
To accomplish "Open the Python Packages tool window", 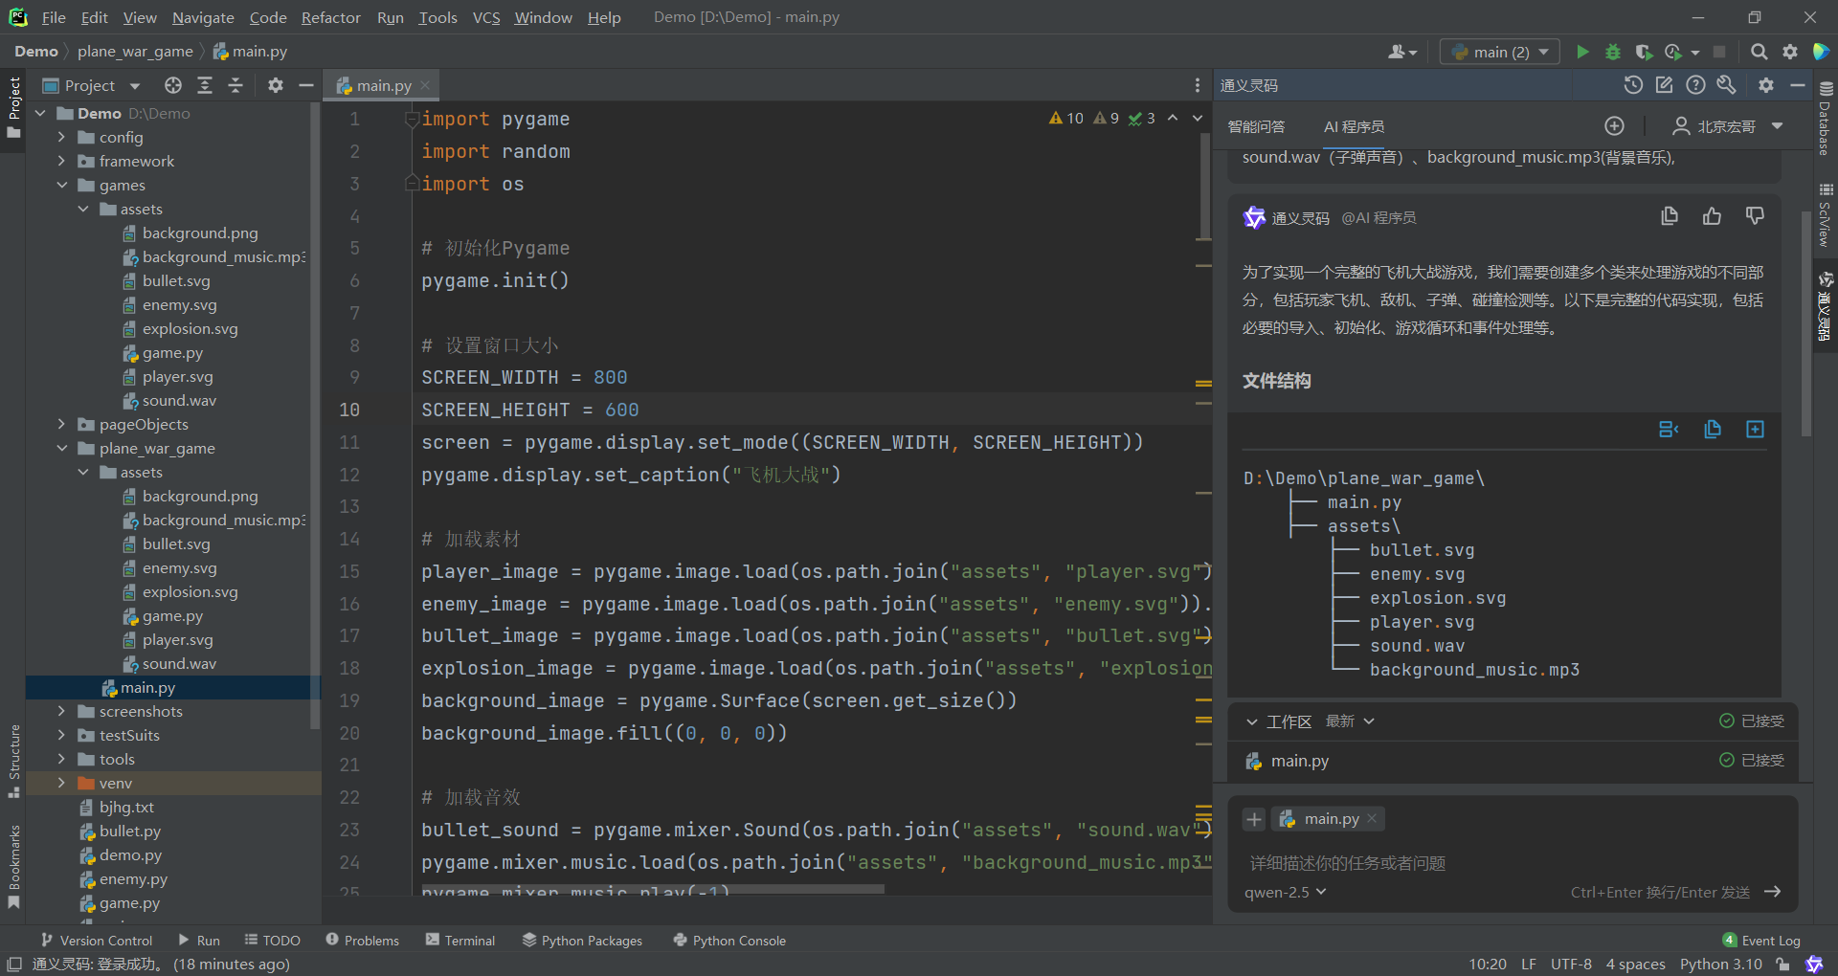I will click(582, 941).
